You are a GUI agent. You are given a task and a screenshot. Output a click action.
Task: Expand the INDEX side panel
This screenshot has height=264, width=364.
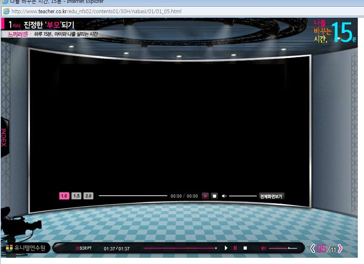click(4, 137)
